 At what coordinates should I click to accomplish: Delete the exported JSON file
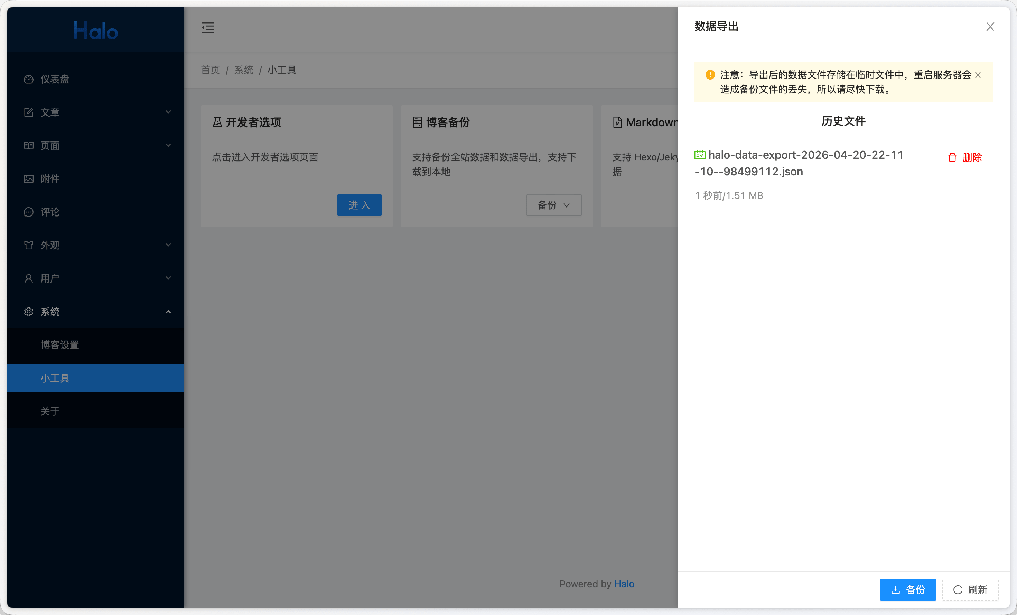tap(964, 157)
